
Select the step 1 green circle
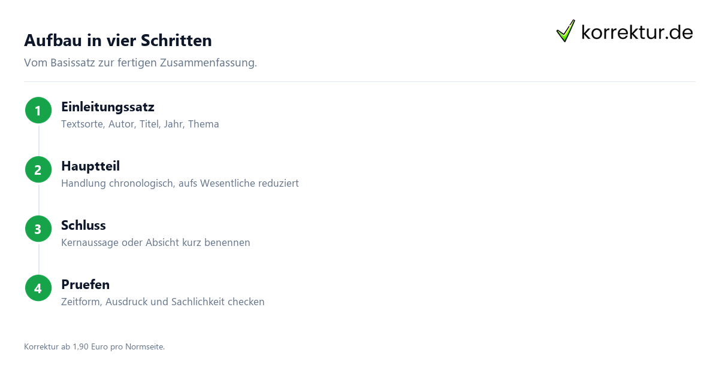click(x=38, y=110)
